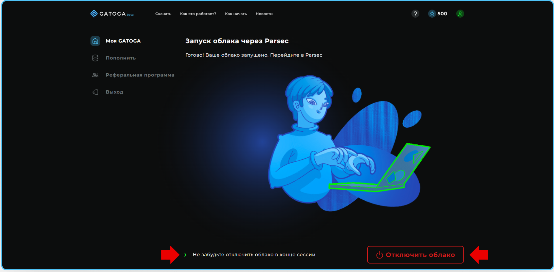Click the exit icon beside Выход
Viewport: 554px width, 272px height.
coord(95,92)
